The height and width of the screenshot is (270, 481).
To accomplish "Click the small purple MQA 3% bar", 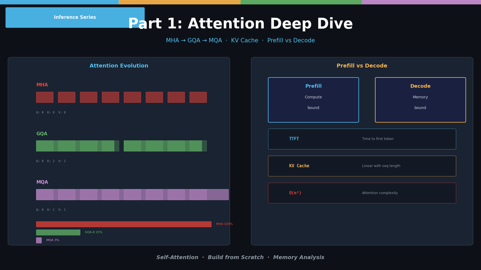I will point(39,240).
